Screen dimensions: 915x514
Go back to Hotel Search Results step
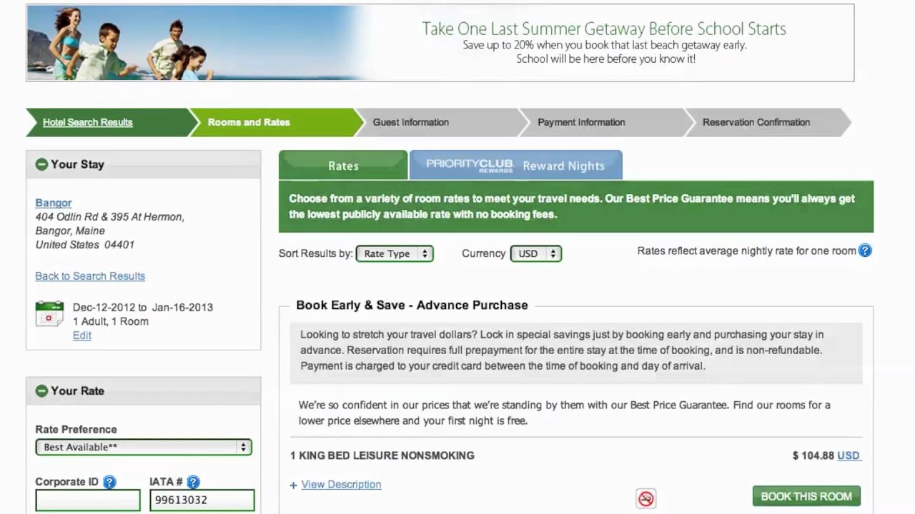click(88, 122)
